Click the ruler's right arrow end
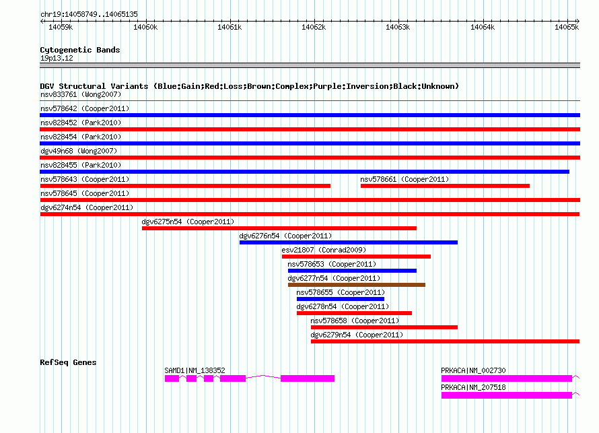Screen dimensions: 599x433 tap(578, 21)
